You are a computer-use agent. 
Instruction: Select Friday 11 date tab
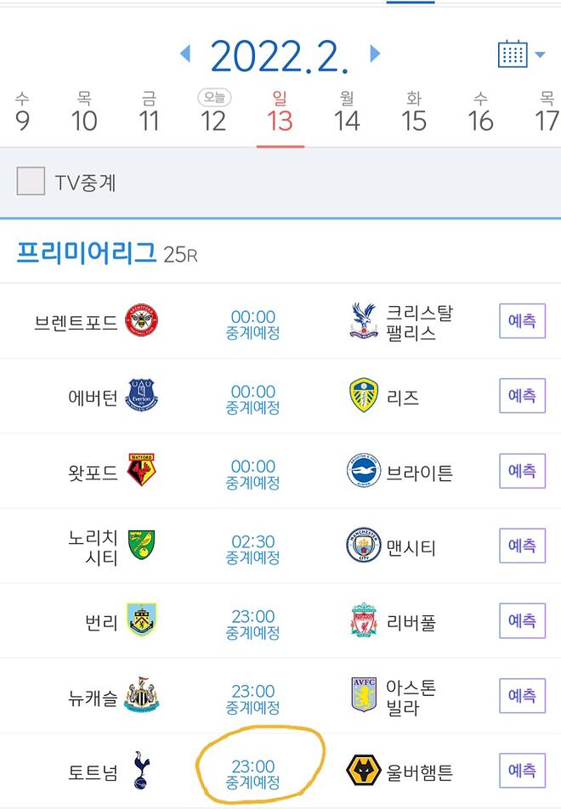(x=149, y=113)
